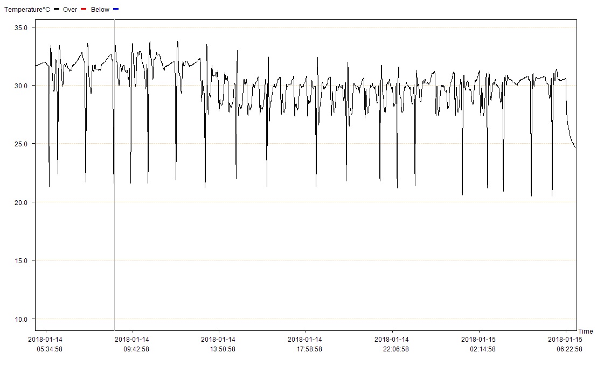Select the Temperature°C legend label
The width and height of the screenshot is (597, 367).
click(27, 10)
